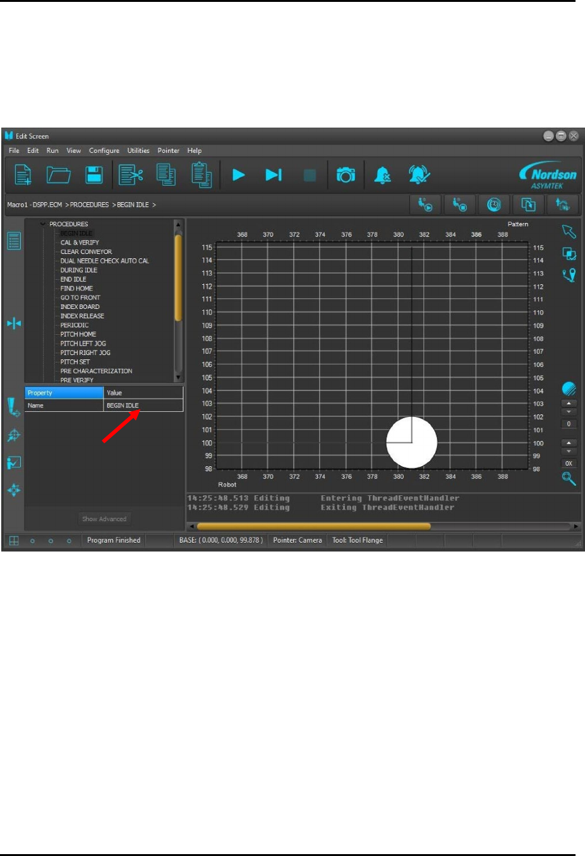585x856 pixels.
Task: Increase the zoom stepper above 0X
Action: pyautogui.click(x=569, y=443)
